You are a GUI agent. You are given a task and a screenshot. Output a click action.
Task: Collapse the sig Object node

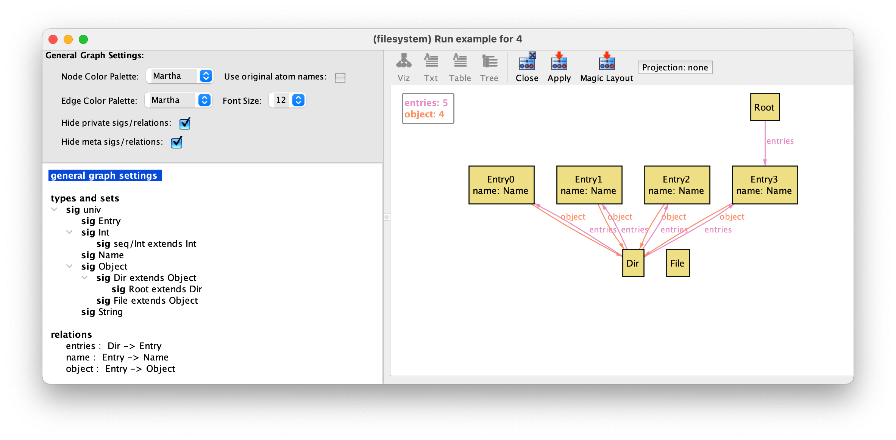click(70, 266)
